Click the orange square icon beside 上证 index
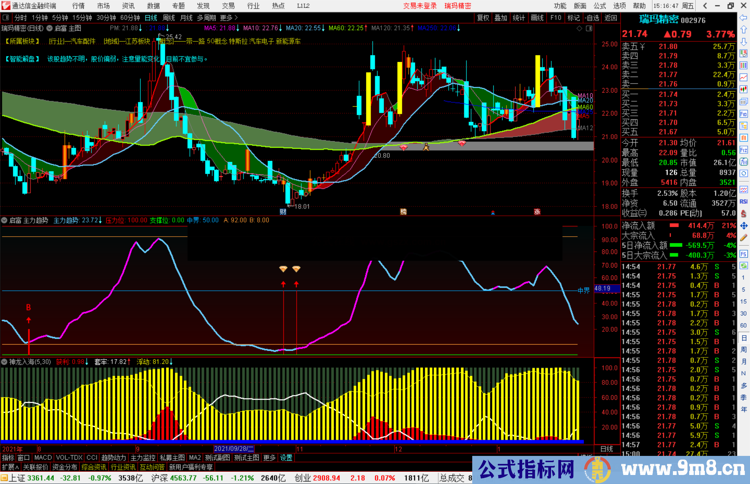Viewport: 750px width, 484px height. point(4,478)
